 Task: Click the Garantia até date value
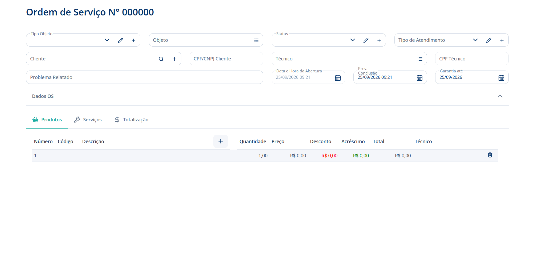pos(451,77)
